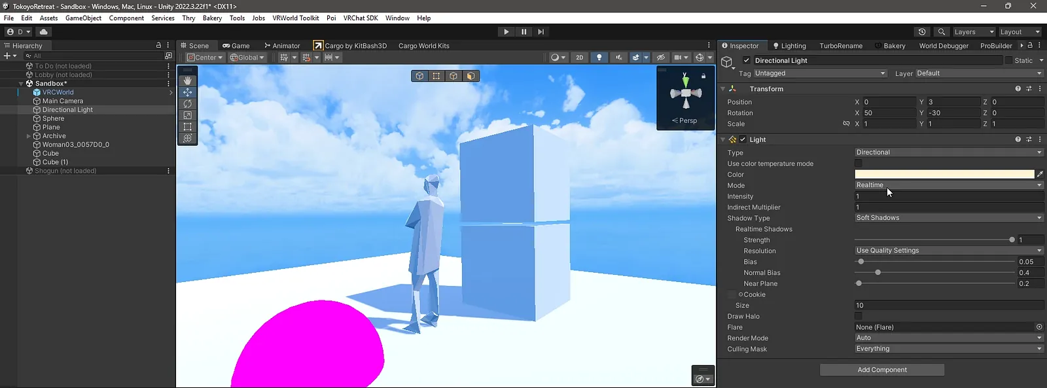This screenshot has width=1047, height=388.
Task: Open the global Search magnifier icon
Action: coord(942,31)
